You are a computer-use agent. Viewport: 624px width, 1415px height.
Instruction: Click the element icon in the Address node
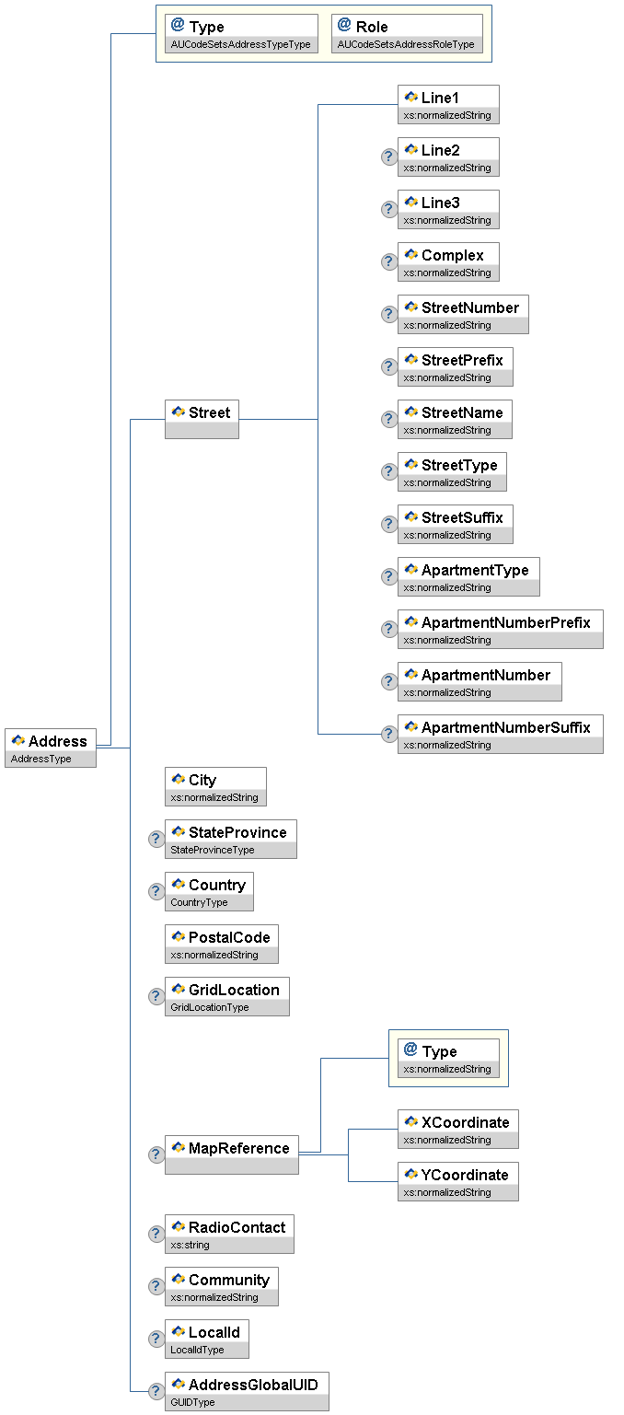coord(17,741)
